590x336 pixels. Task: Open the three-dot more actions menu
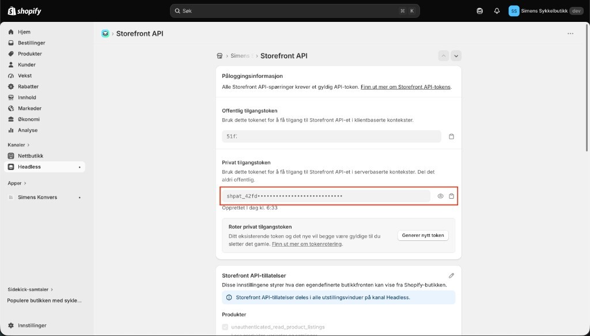point(570,33)
